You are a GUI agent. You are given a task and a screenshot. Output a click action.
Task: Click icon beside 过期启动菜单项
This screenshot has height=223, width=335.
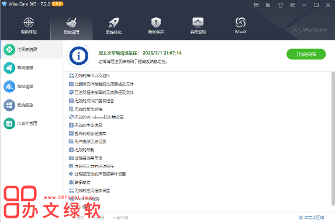tap(71, 158)
